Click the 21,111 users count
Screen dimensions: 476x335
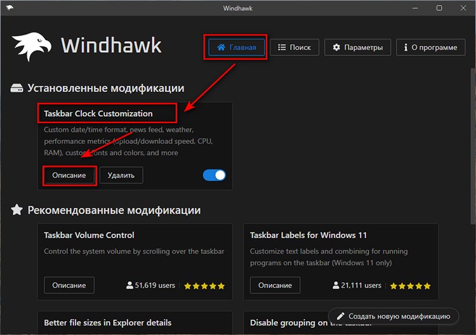point(361,286)
